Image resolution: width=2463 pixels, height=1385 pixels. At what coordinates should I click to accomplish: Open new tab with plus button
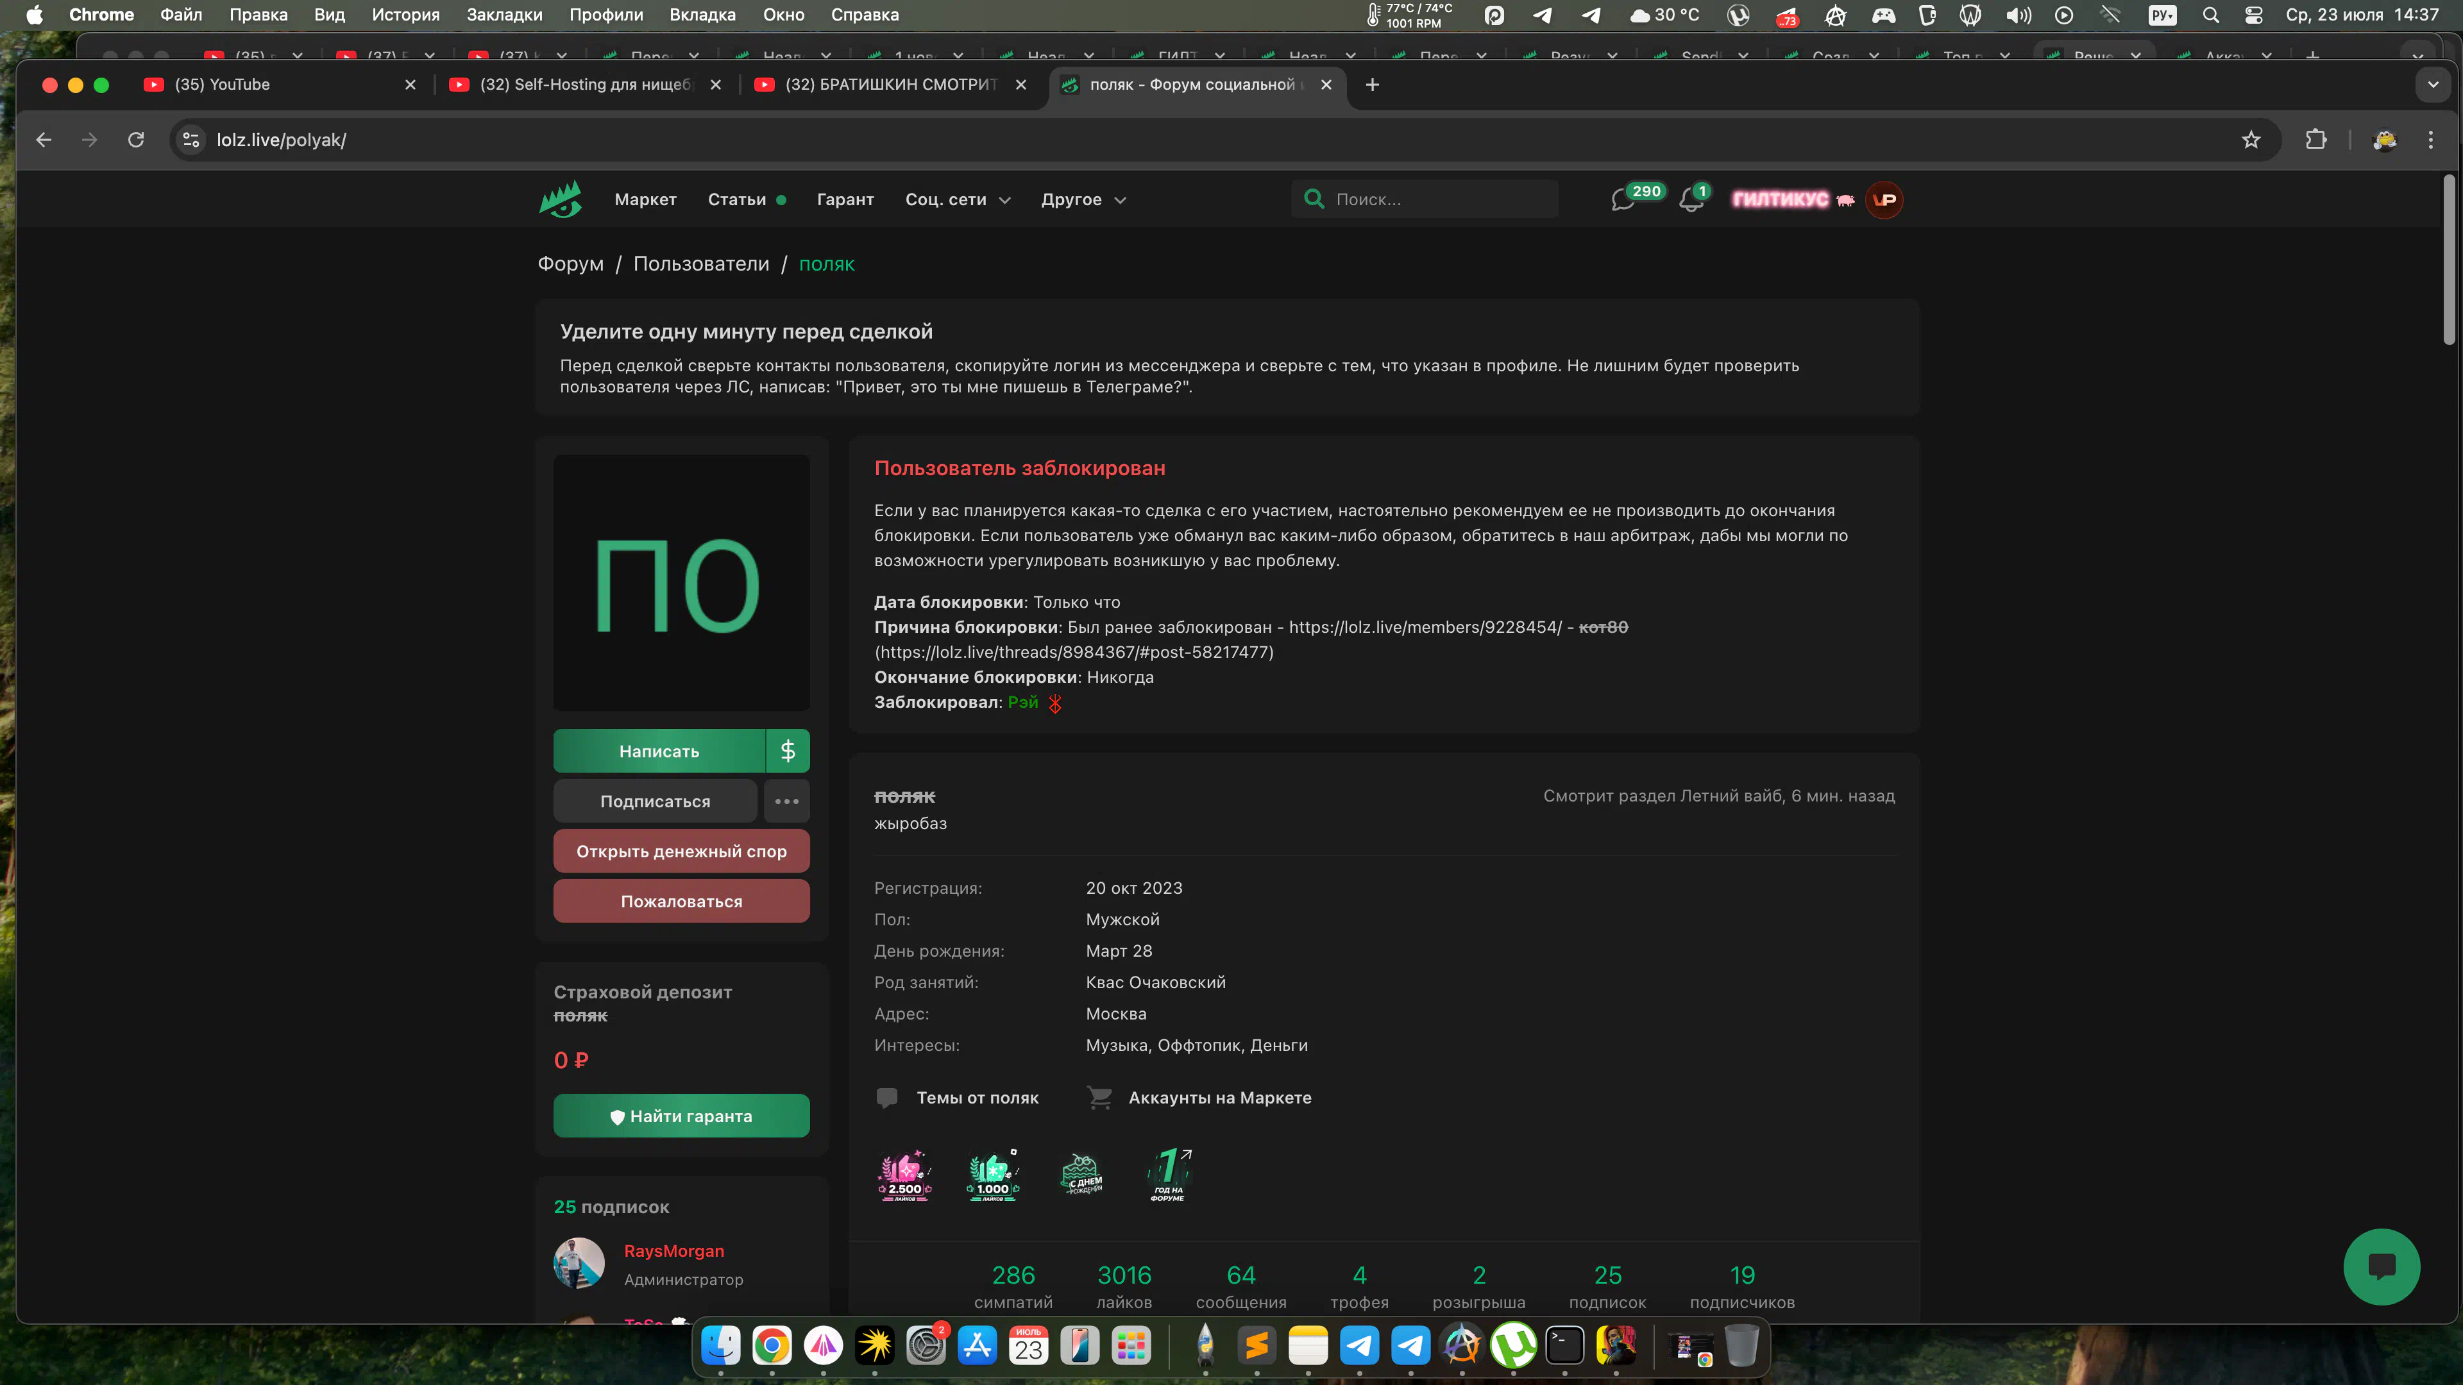click(1372, 85)
